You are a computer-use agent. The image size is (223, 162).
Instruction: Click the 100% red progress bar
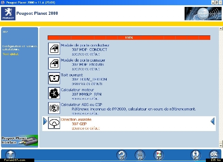tap(129, 37)
